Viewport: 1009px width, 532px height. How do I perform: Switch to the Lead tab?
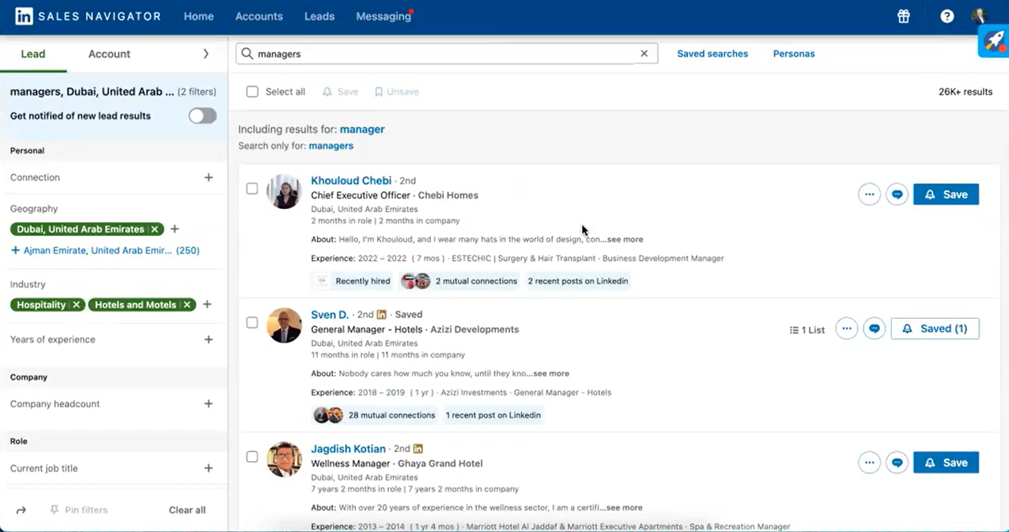coord(33,54)
